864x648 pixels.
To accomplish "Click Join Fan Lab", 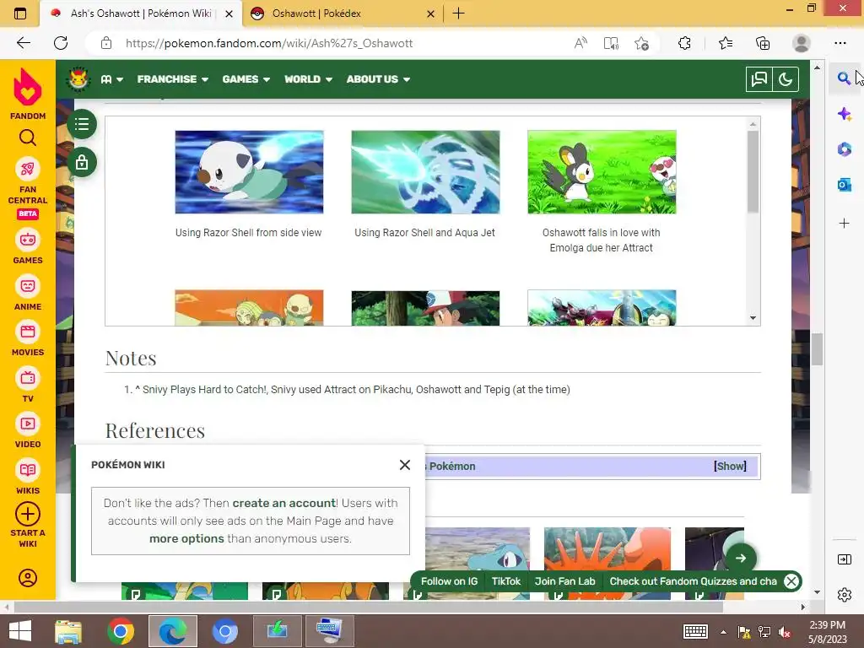I will [564, 581].
